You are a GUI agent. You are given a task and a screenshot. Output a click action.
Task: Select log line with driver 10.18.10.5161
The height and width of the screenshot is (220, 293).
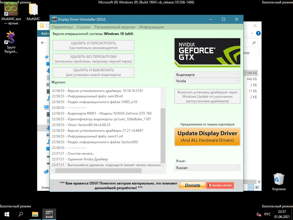pyautogui.click(x=105, y=91)
